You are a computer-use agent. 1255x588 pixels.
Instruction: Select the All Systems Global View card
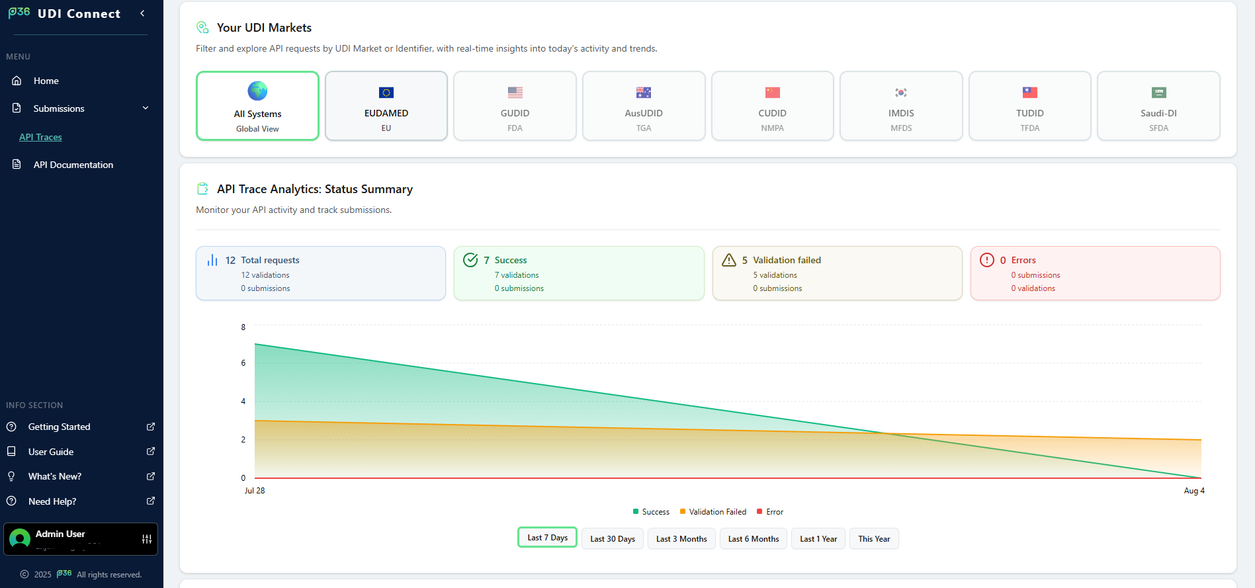pos(257,106)
